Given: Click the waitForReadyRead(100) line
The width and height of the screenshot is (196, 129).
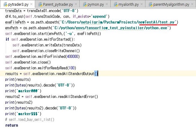Looking at the screenshot, I should coord(41,68).
